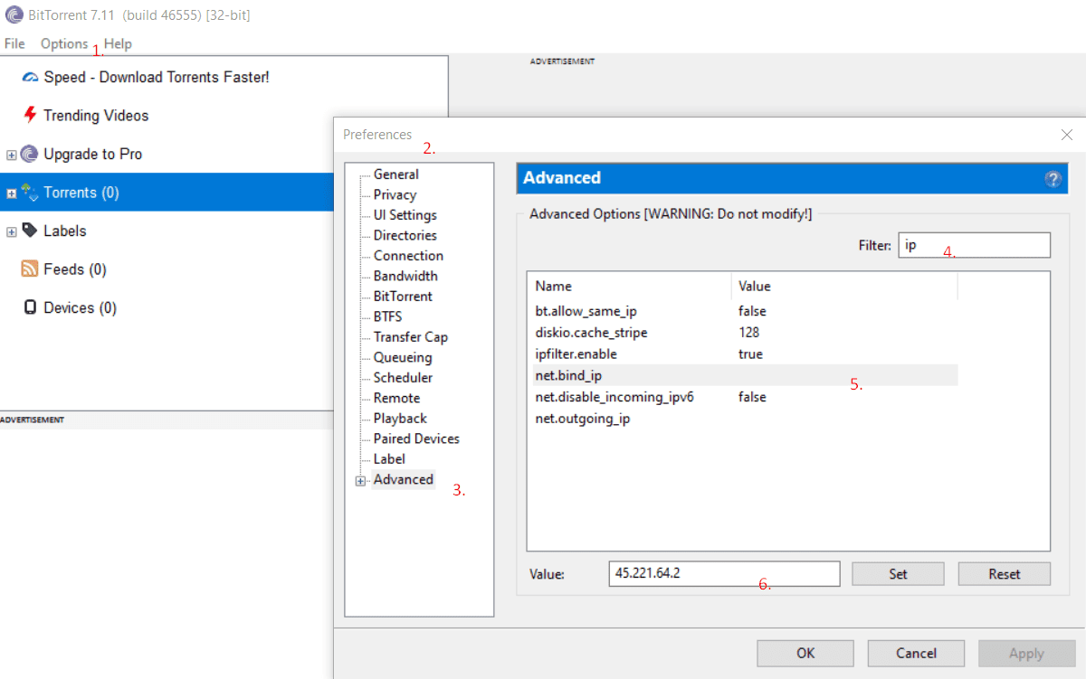Viewport: 1086px width, 679px height.
Task: Open the Advanced help question mark icon
Action: click(1053, 179)
